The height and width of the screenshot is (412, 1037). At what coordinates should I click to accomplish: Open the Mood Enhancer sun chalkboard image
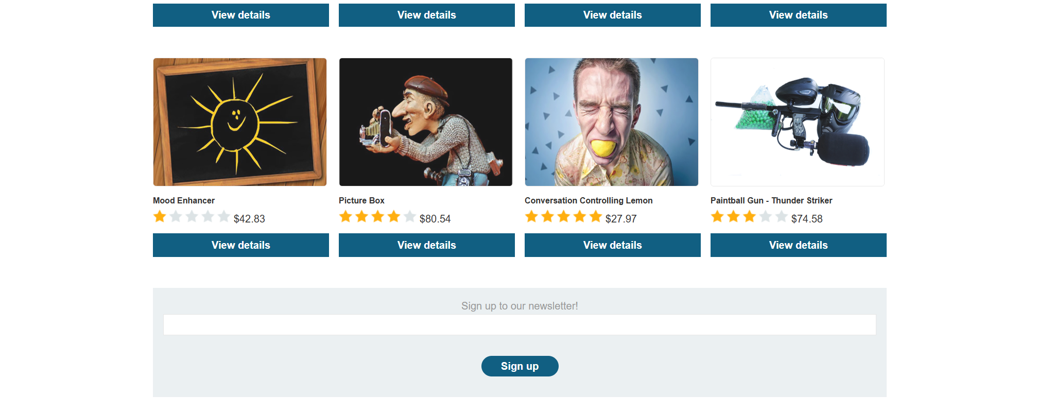[240, 122]
